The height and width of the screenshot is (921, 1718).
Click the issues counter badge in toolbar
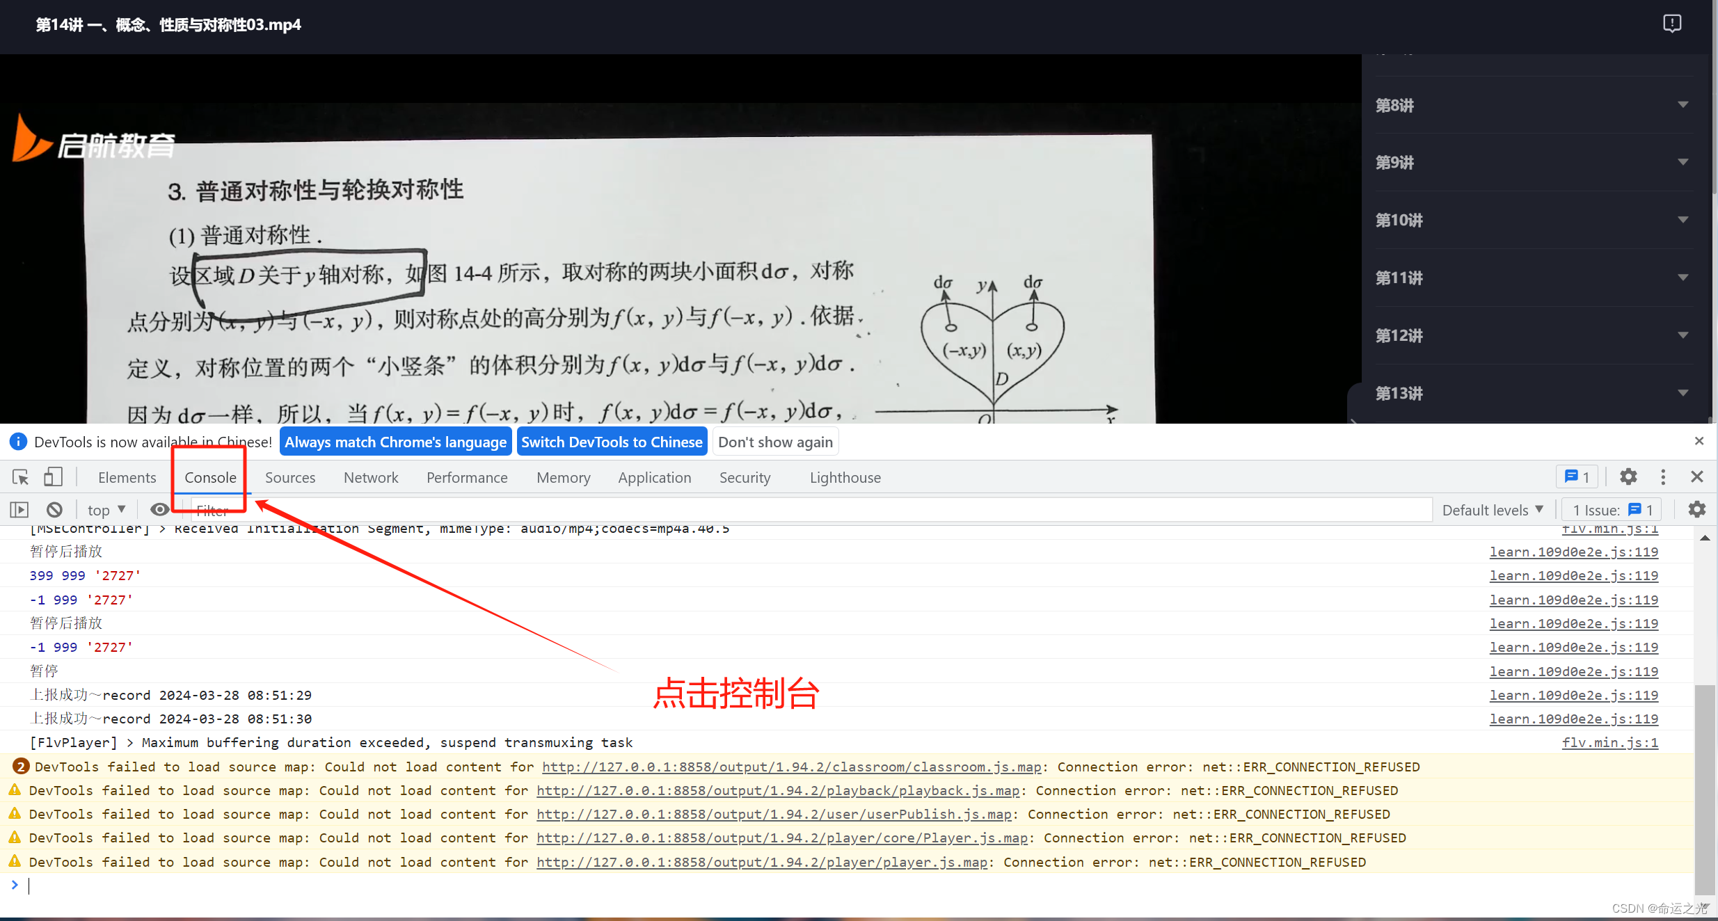click(x=1577, y=477)
